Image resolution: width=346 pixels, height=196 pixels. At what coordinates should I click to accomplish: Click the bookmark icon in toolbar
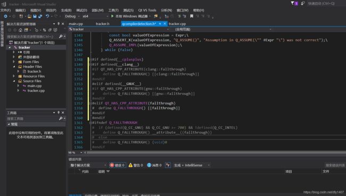(192, 16)
